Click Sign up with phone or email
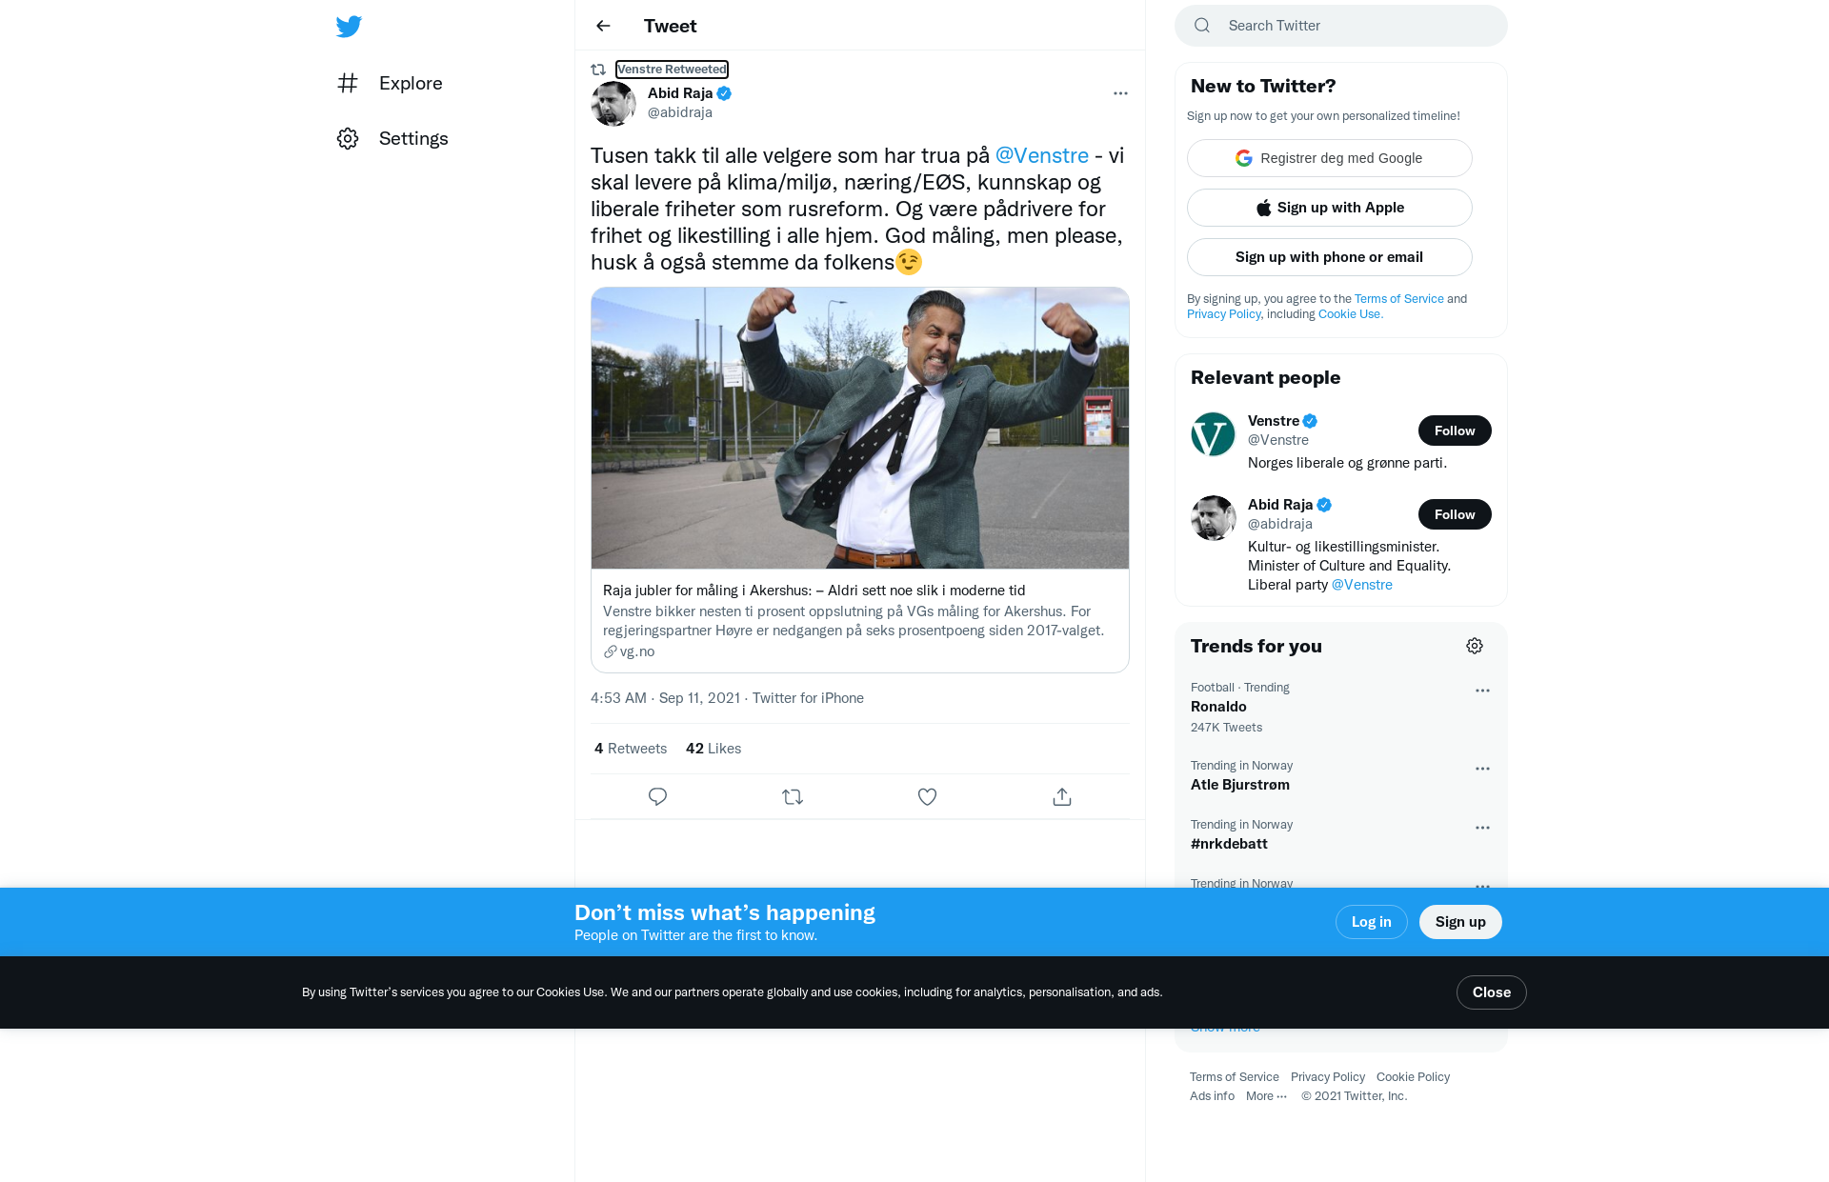The image size is (1829, 1182). coord(1330,257)
